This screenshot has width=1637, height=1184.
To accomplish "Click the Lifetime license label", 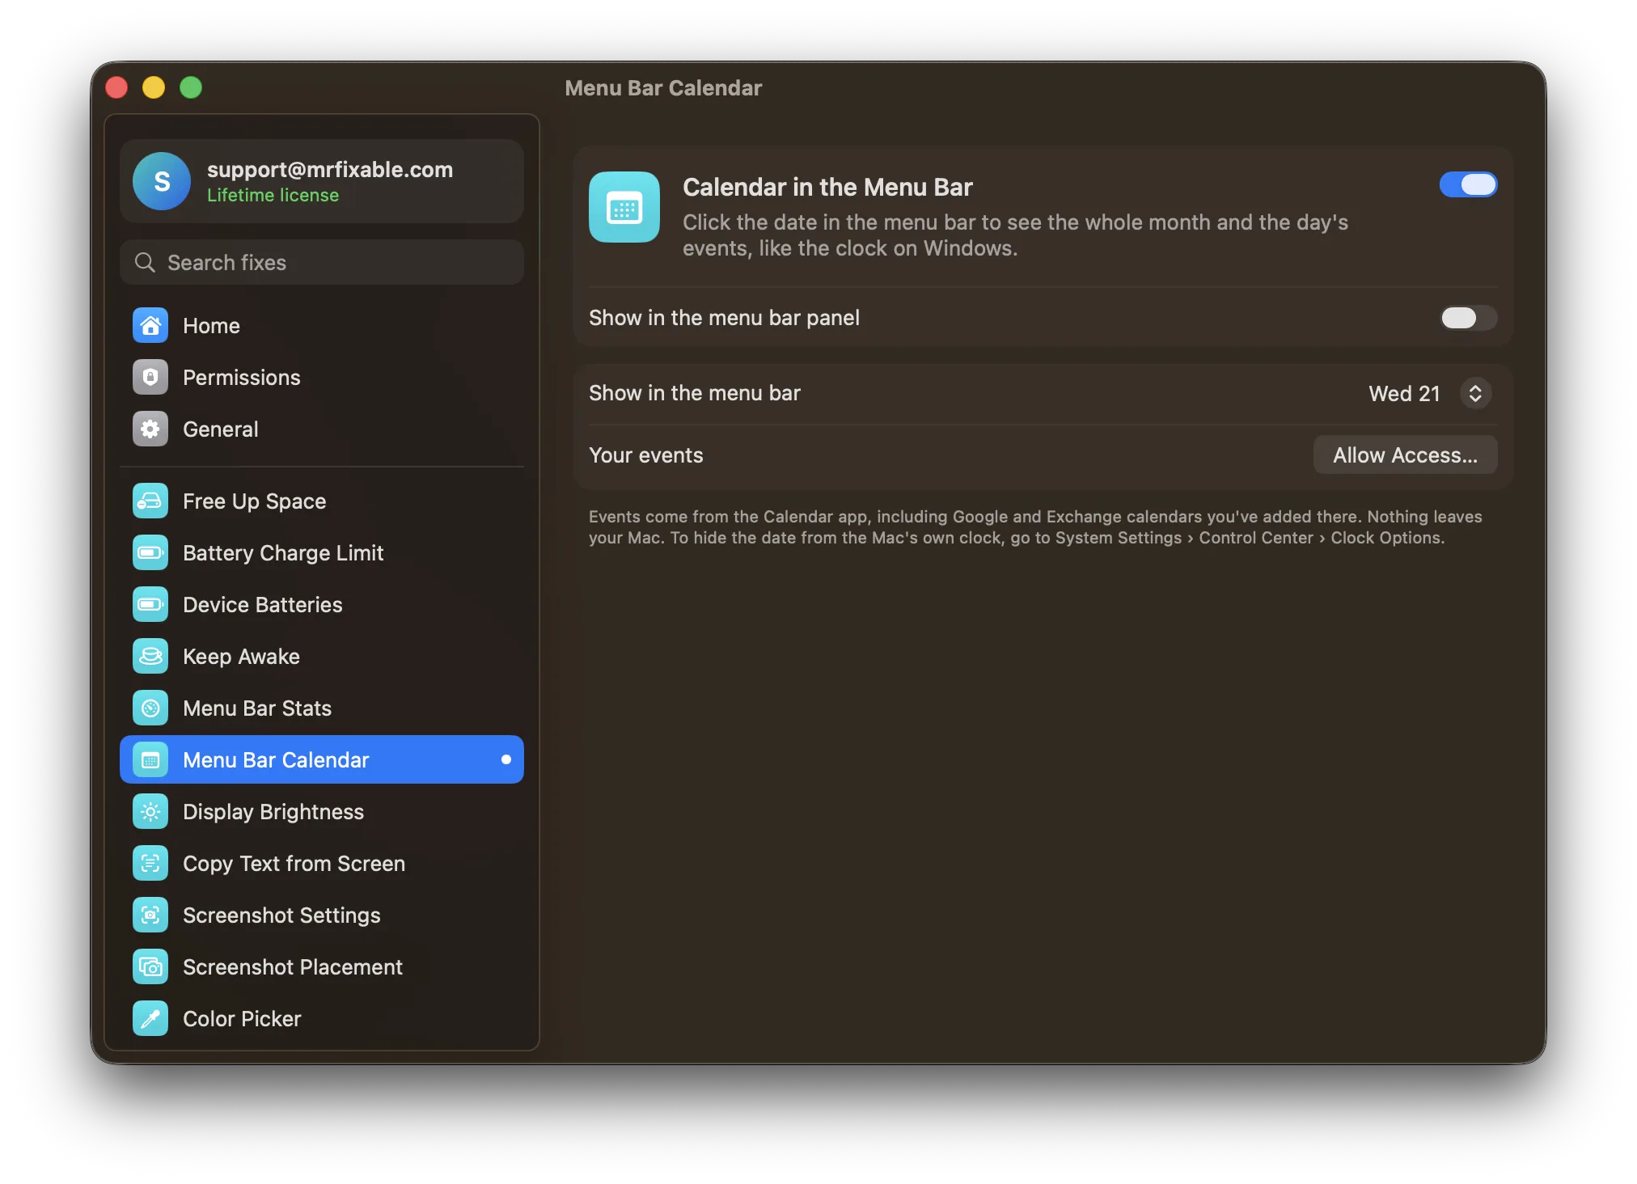I will [273, 195].
